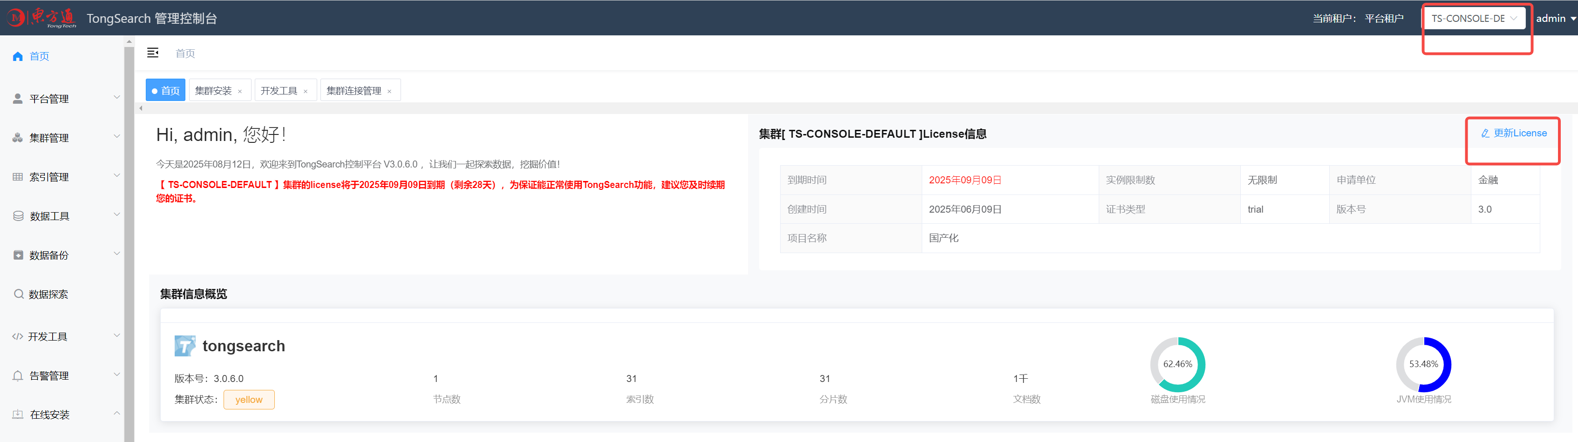1578x442 pixels.
Task: Click the tongsearch cluster name
Action: [244, 346]
